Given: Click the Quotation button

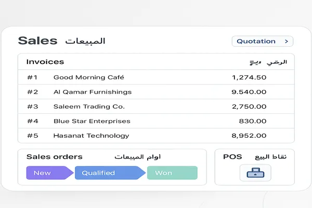Looking at the screenshot, I should [256, 41].
